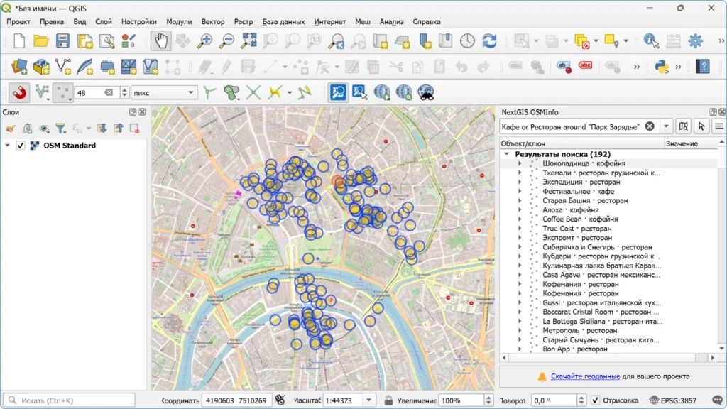This screenshot has height=409, width=727.
Task: Expand the Coffee Bean кофейня result
Action: pos(520,219)
